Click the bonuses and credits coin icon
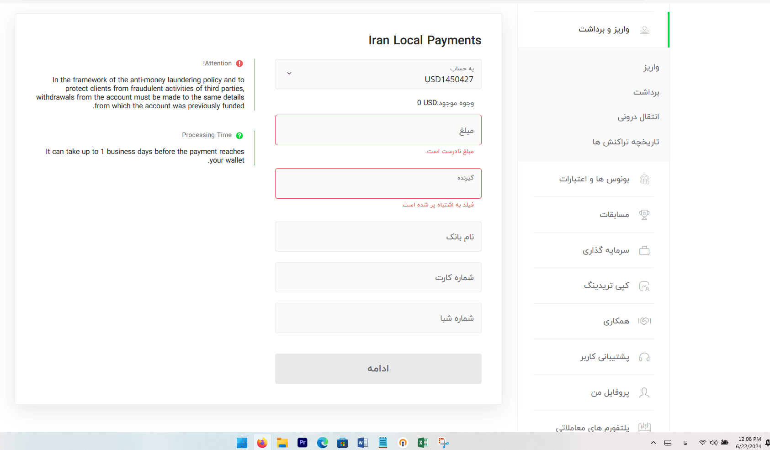Viewport: 770px width, 450px height. point(644,180)
